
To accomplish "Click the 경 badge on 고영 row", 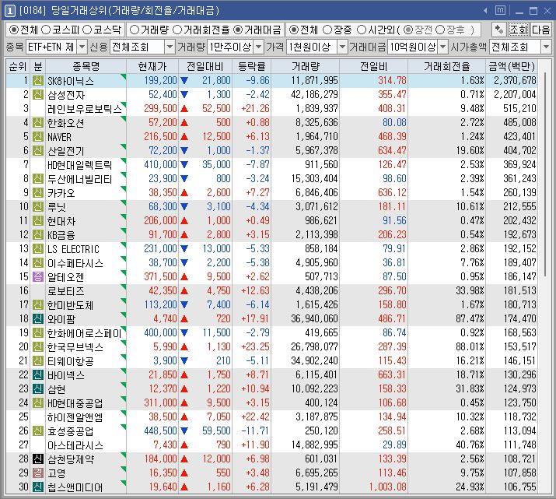I will [x=38, y=473].
